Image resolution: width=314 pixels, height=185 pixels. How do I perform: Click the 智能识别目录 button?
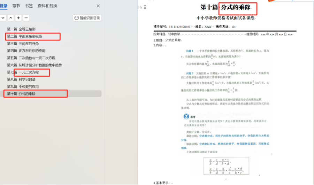(x=87, y=18)
